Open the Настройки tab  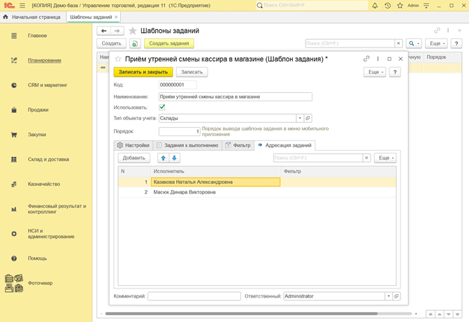click(133, 145)
